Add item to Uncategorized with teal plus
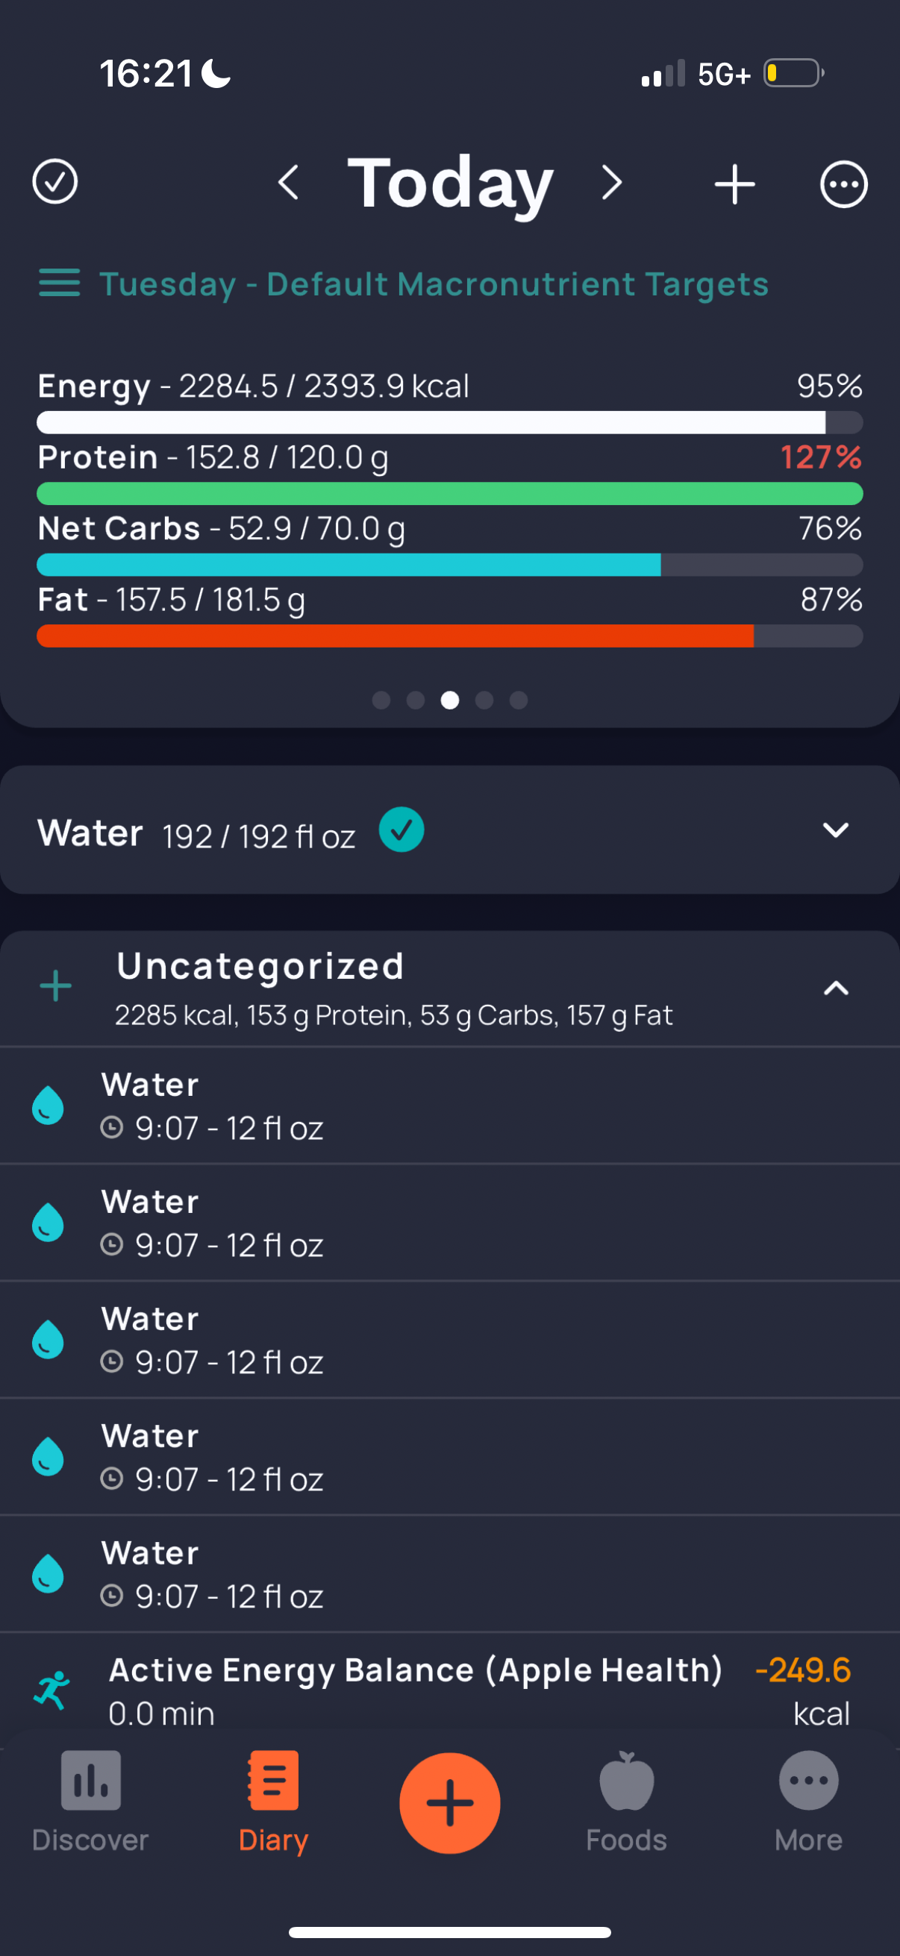 point(55,986)
